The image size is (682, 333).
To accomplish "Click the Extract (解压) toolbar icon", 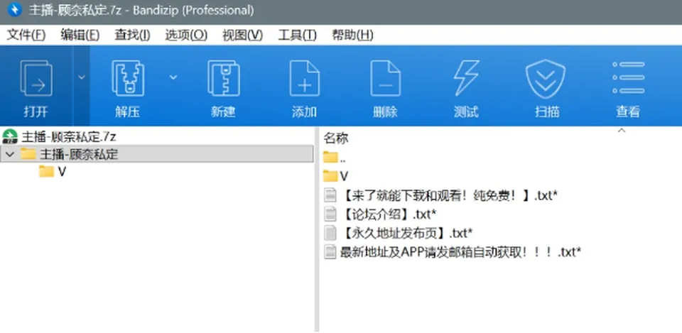I will coord(127,78).
